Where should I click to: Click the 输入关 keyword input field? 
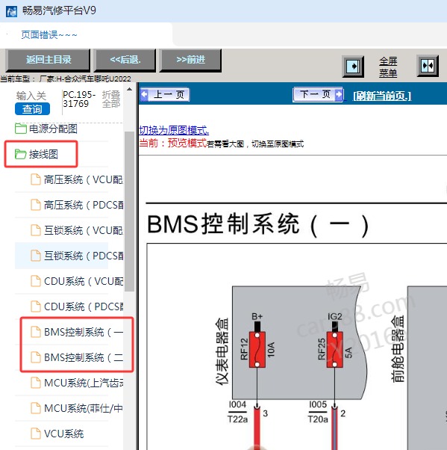coord(31,96)
